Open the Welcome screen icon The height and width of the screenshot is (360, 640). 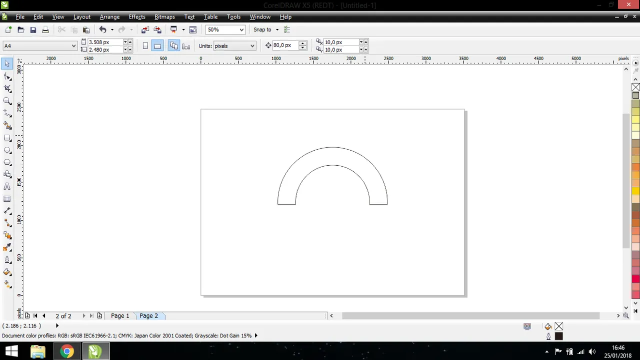pyautogui.click(x=193, y=30)
